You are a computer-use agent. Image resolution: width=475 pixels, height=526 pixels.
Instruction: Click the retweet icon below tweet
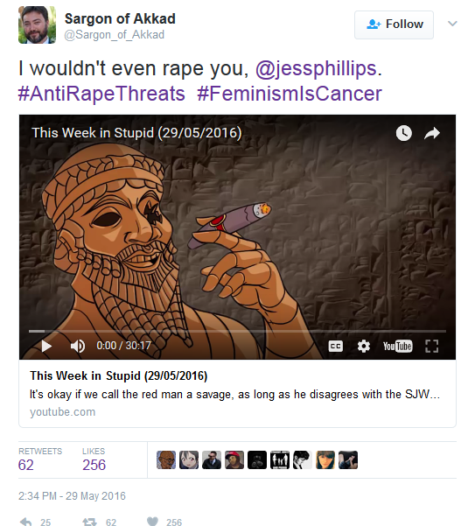(x=89, y=522)
